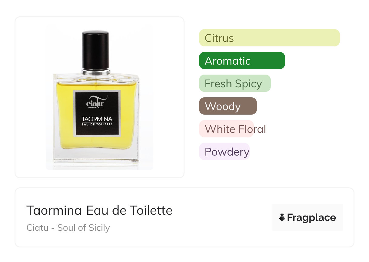Click the Fragplace brand name text
This screenshot has height=262, width=369.
tap(311, 217)
